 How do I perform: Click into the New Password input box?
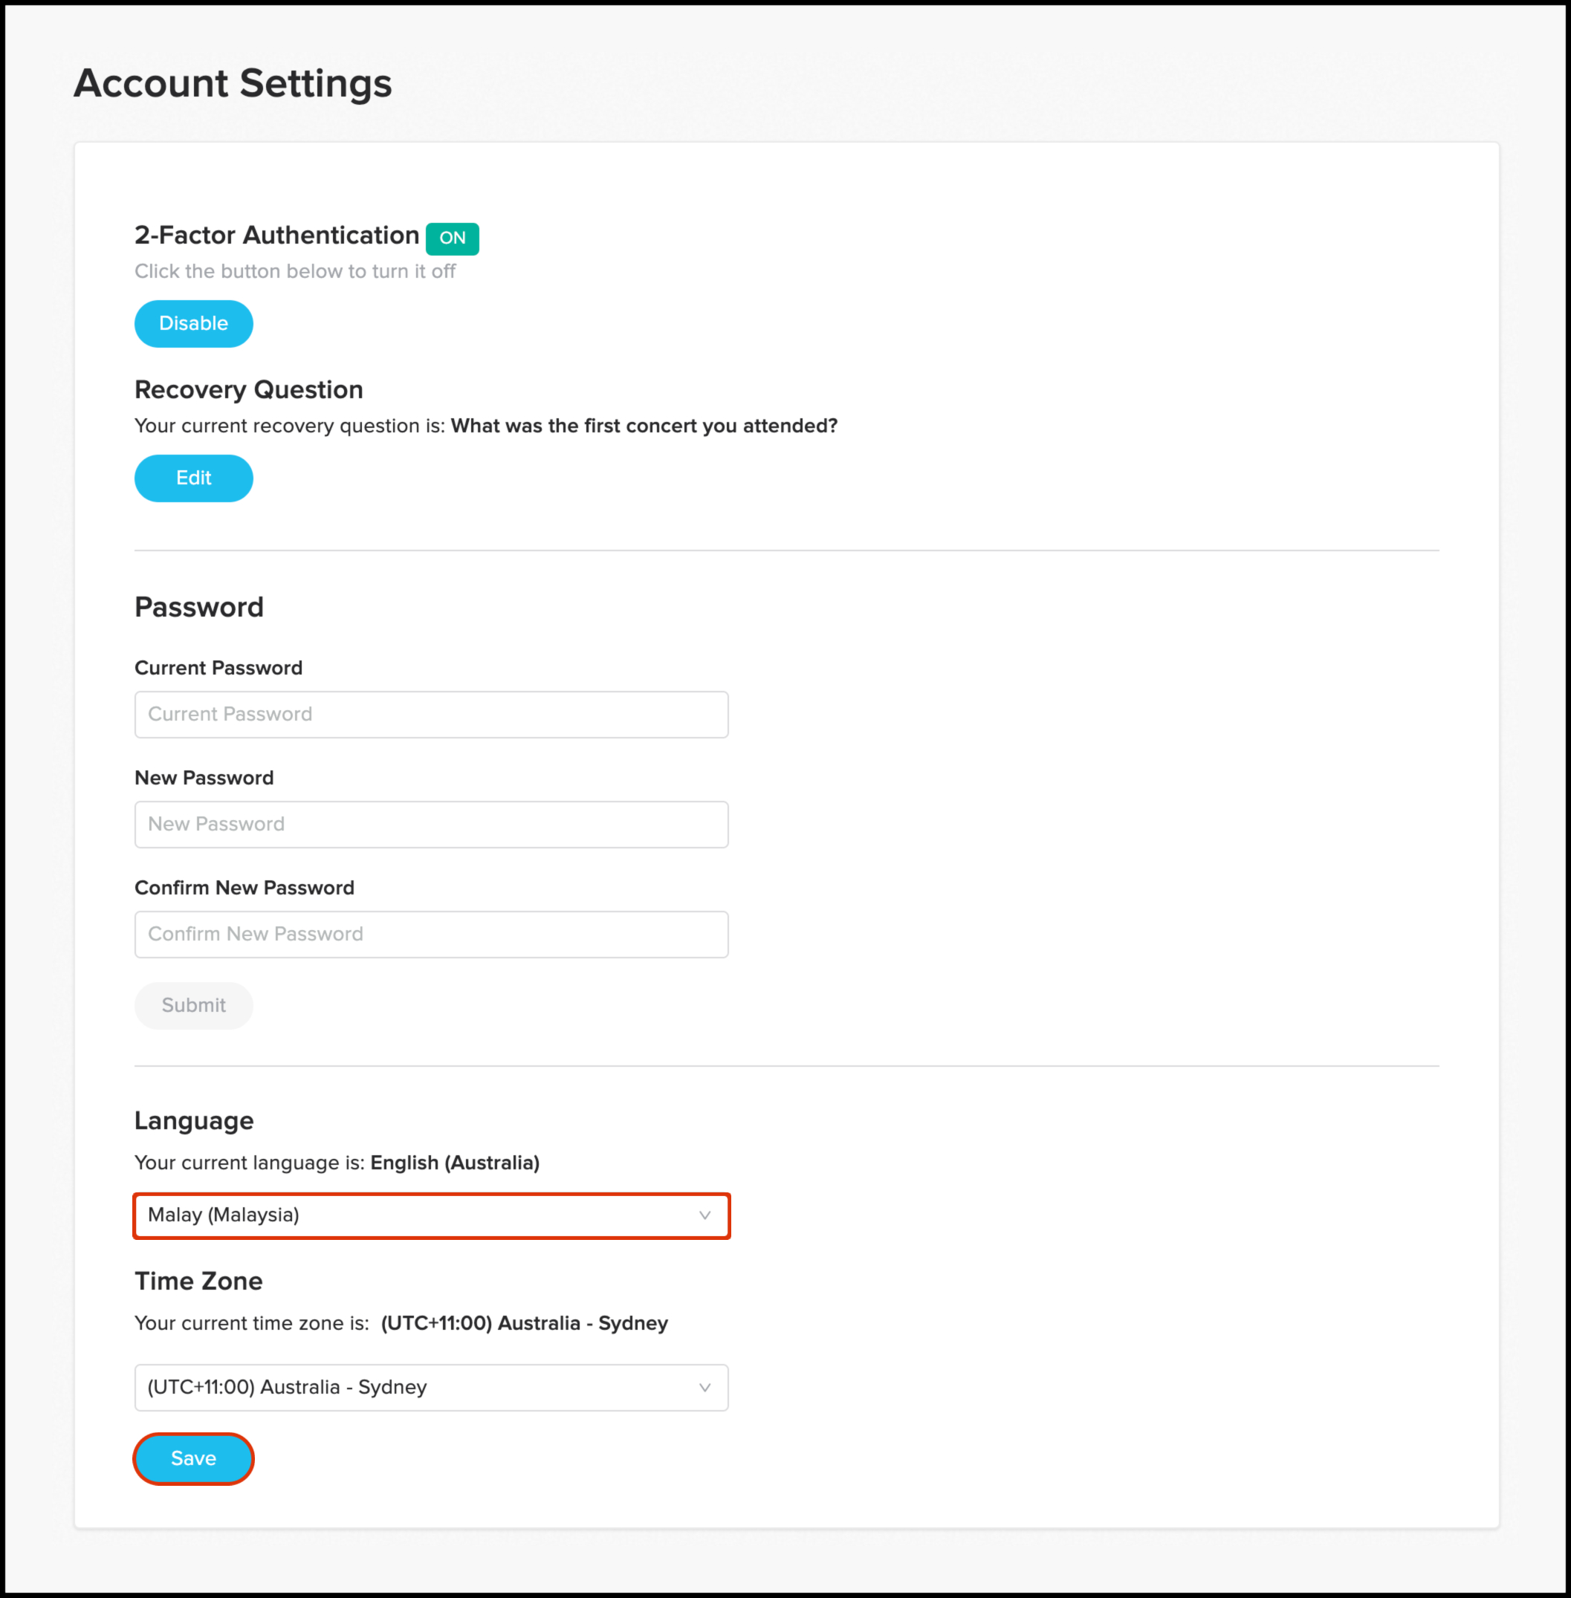(x=431, y=824)
